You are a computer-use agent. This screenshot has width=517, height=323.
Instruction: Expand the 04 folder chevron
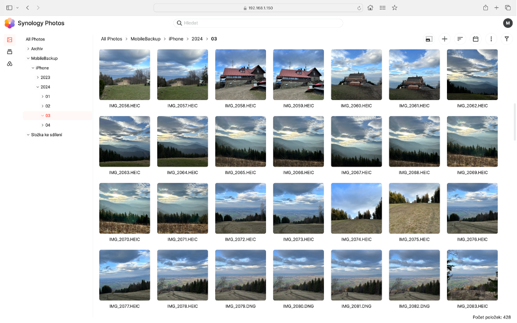[x=43, y=125]
